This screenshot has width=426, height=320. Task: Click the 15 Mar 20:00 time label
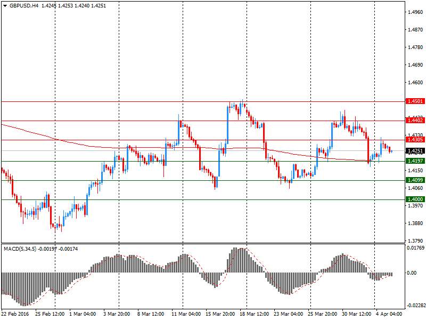click(220, 314)
